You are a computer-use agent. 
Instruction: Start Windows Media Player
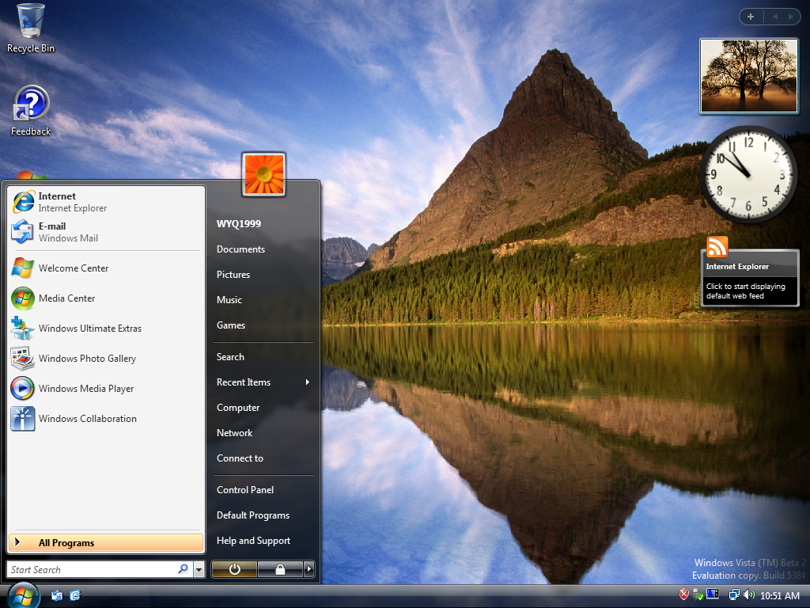click(107, 388)
